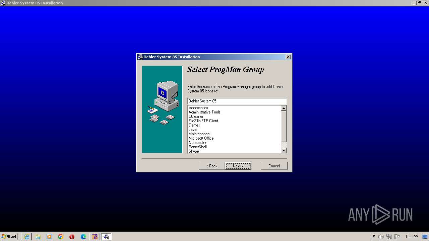
Task: Launch Microsoft Edge from the taskbar
Action: 83,237
